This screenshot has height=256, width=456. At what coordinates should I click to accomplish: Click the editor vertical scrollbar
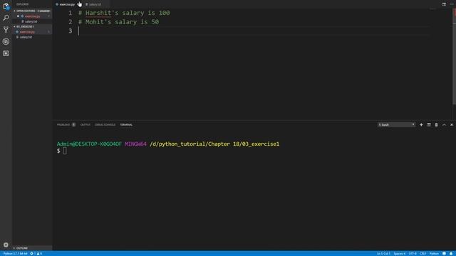(454, 57)
